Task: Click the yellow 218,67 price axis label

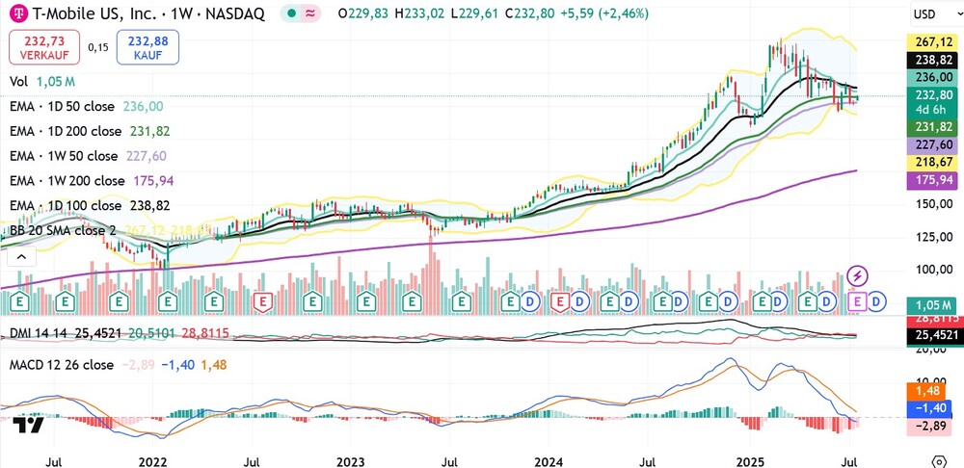Action: click(934, 163)
